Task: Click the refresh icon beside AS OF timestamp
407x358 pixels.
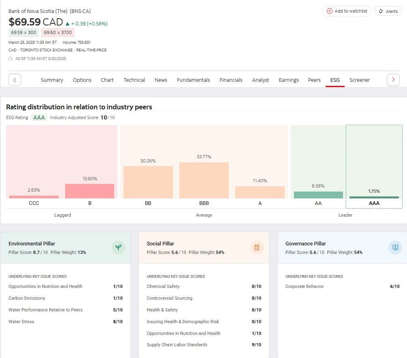Action: 11,59
